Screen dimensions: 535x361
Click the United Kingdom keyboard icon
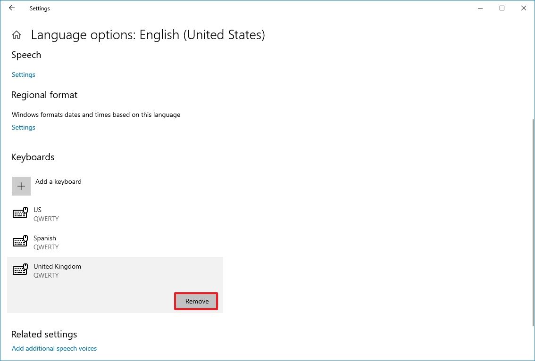[x=20, y=271]
